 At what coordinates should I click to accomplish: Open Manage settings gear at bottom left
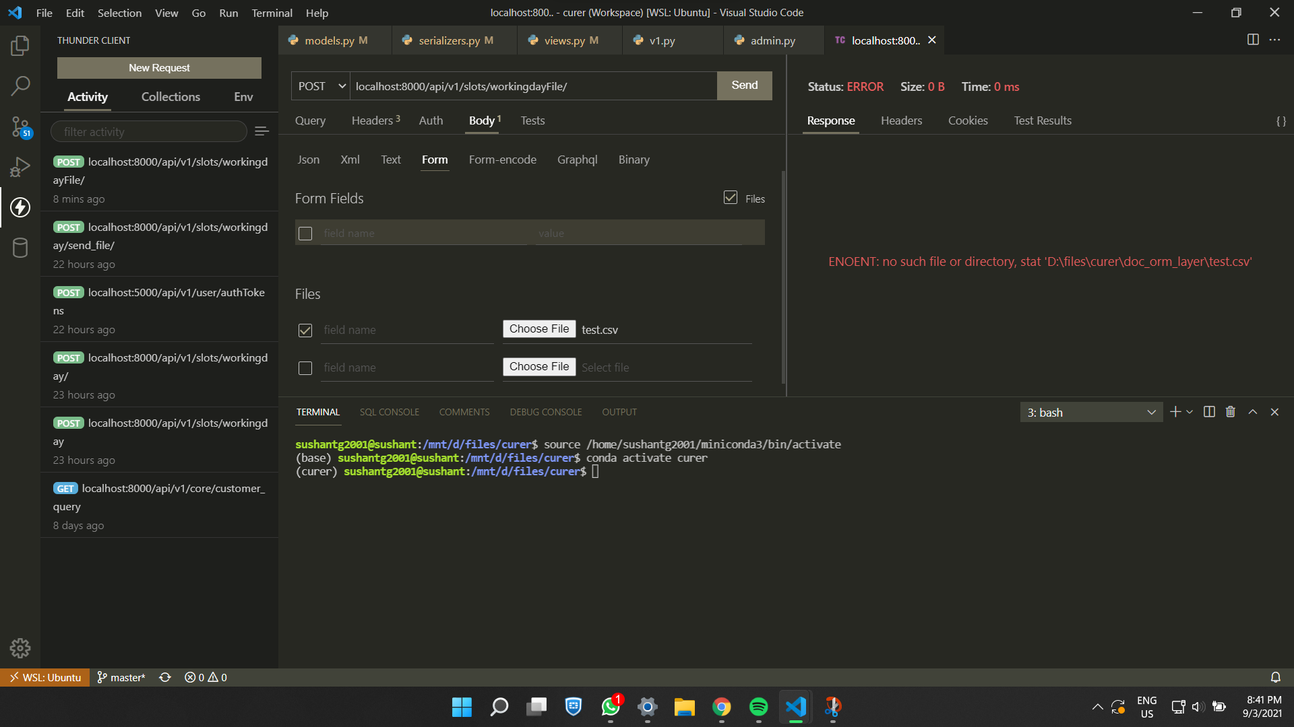pos(20,648)
